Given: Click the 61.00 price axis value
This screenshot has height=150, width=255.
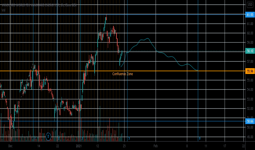Looking at the screenshot, I should pos(250,24).
